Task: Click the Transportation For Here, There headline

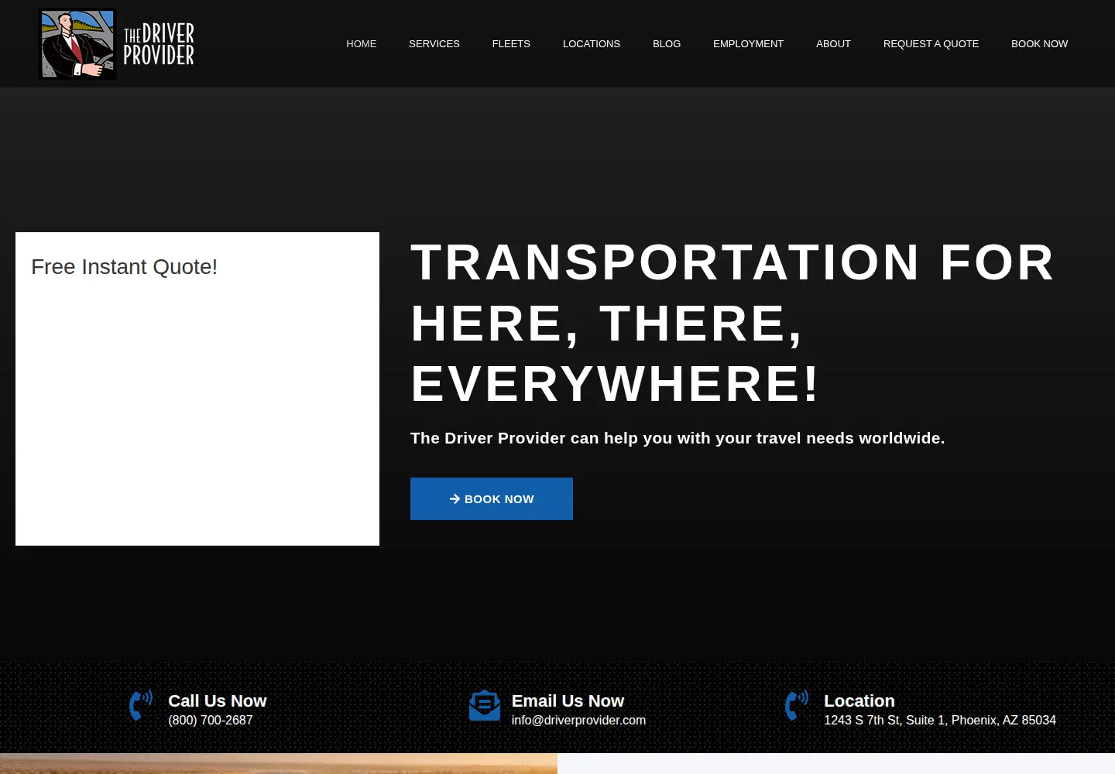Action: (732, 323)
